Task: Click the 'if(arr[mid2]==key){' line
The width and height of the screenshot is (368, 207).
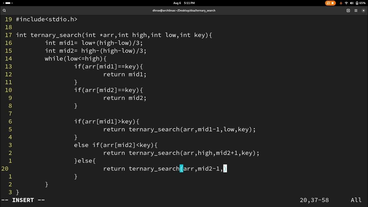Action: point(108,90)
